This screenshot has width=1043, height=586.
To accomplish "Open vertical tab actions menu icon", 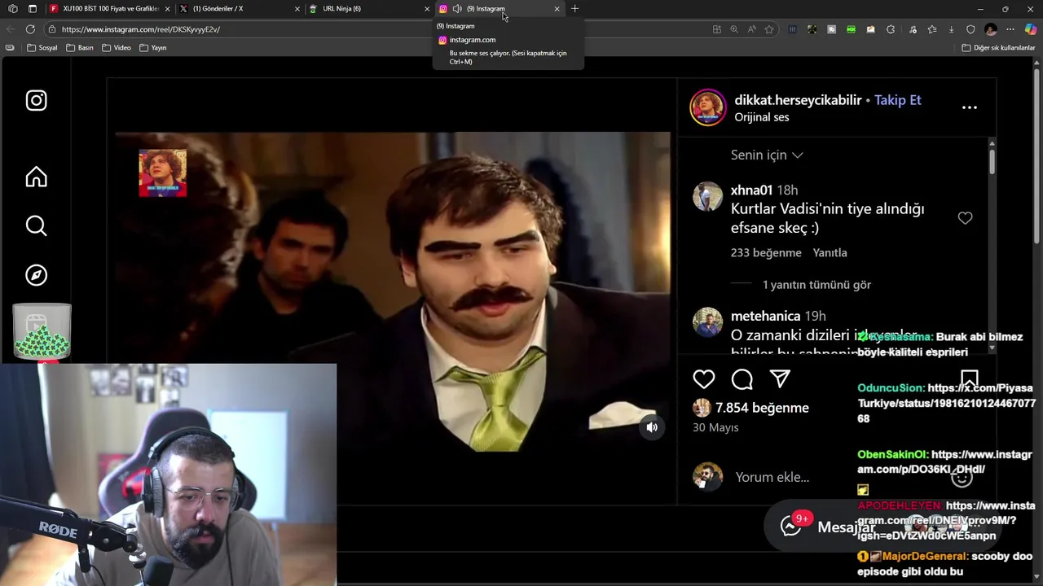I will (32, 9).
